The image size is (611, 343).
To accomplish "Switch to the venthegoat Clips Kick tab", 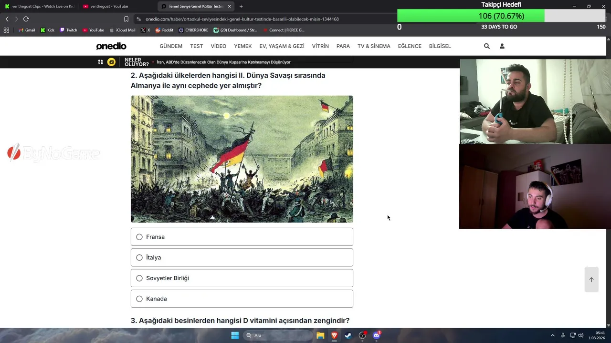I will 39,6.
